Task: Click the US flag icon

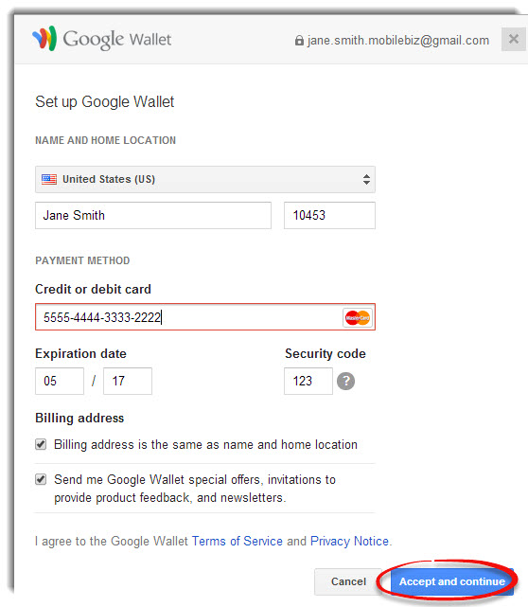Action: [49, 179]
